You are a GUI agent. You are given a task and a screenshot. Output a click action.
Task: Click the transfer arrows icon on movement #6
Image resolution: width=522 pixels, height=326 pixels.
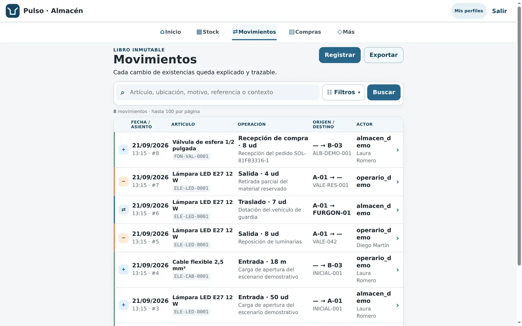[124, 210]
